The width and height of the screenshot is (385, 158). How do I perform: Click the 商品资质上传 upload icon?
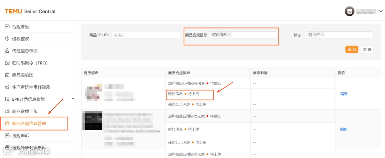[x=7, y=111]
